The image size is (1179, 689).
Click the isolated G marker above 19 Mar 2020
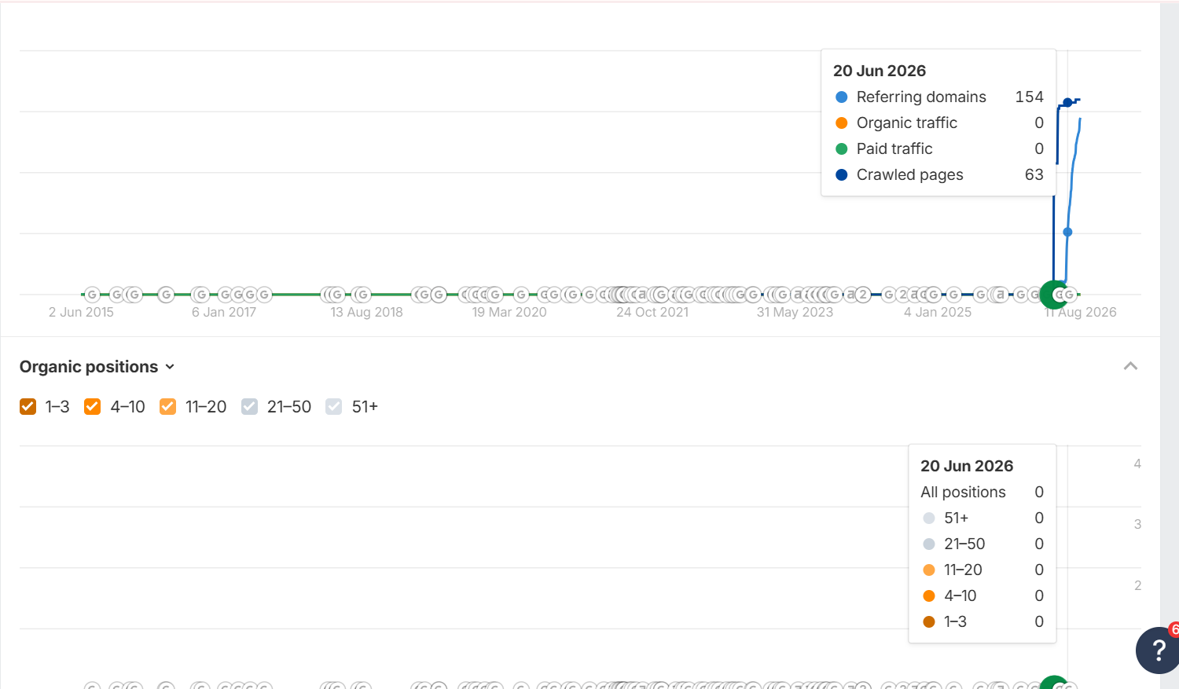coord(521,295)
